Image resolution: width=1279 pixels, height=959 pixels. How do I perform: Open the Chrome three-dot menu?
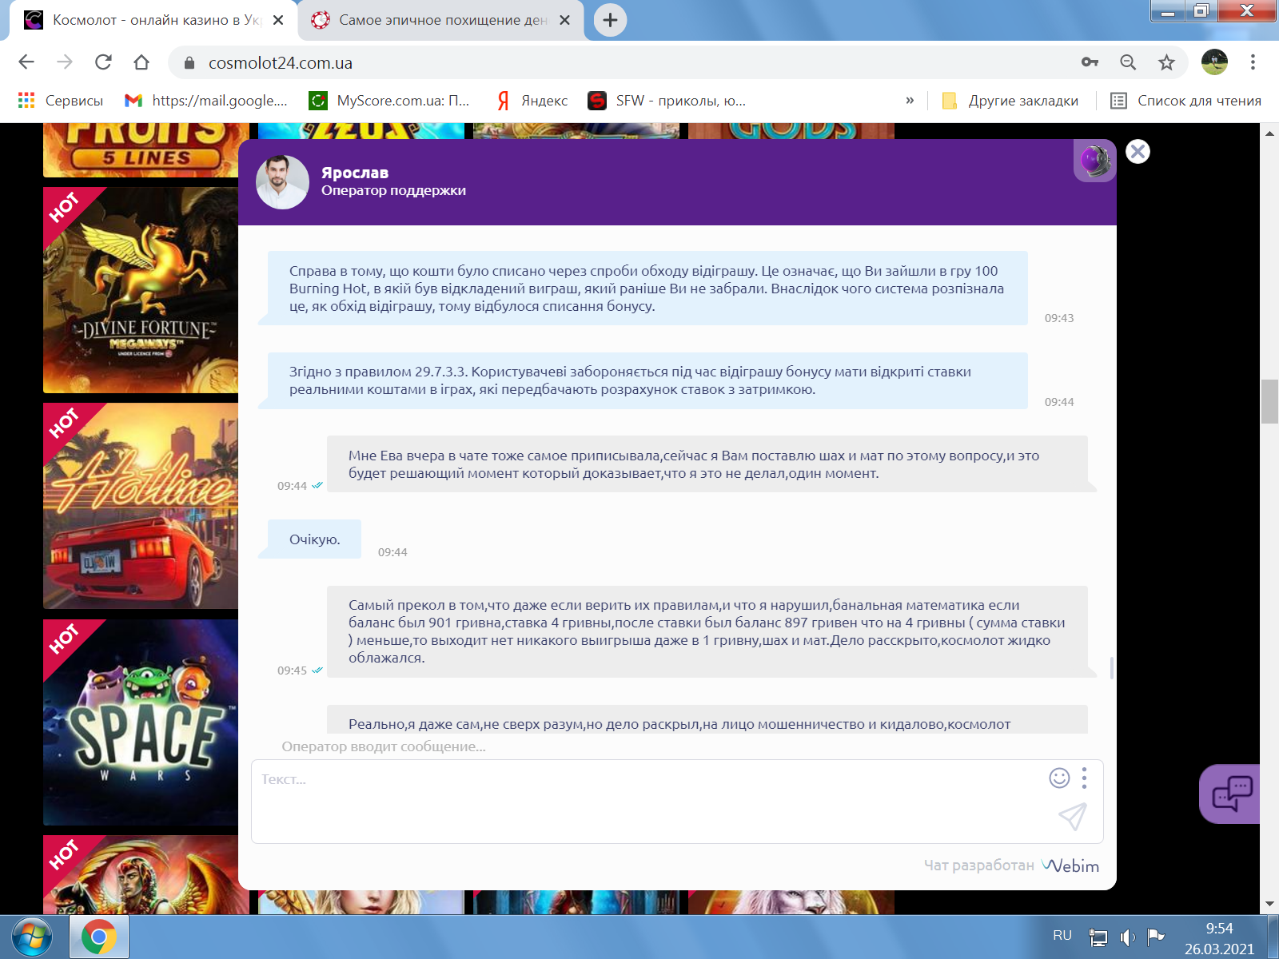[x=1253, y=62]
